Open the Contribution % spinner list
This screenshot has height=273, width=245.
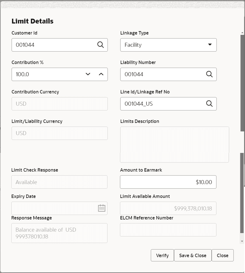[x=88, y=74]
